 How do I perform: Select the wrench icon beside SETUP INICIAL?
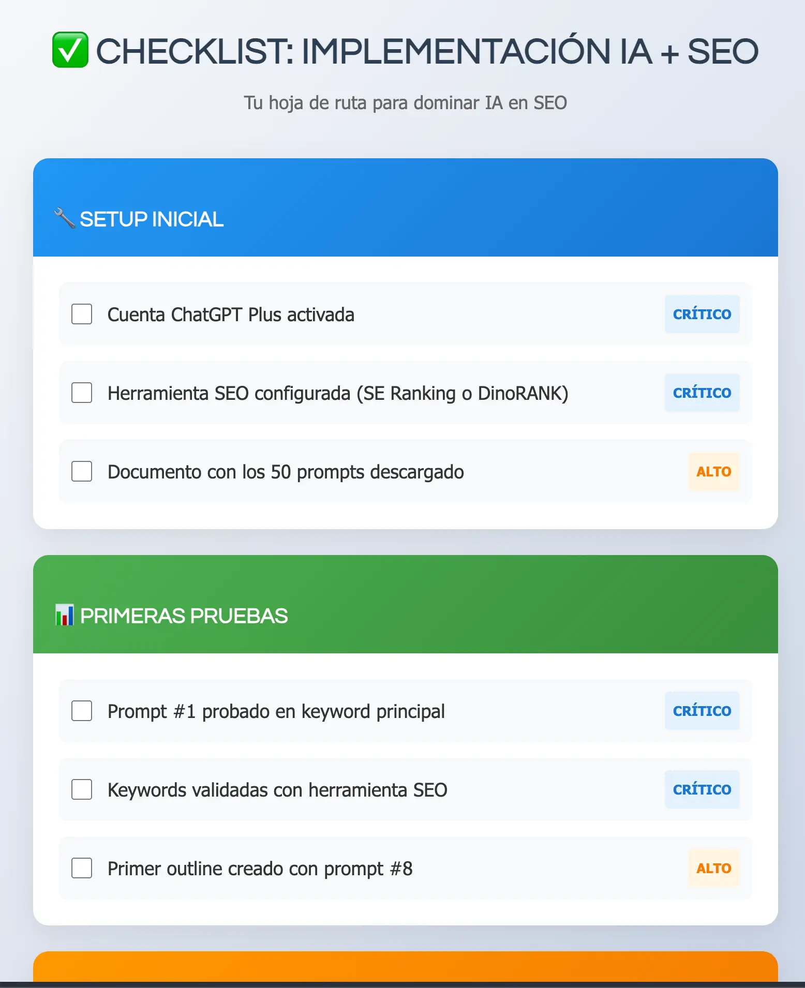[64, 218]
